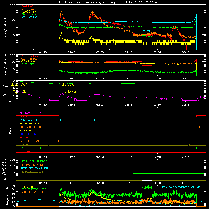The height and width of the screenshot is (209, 209).
Task: Click 01:45 tick under the GOES panel
Action: pos(71,105)
